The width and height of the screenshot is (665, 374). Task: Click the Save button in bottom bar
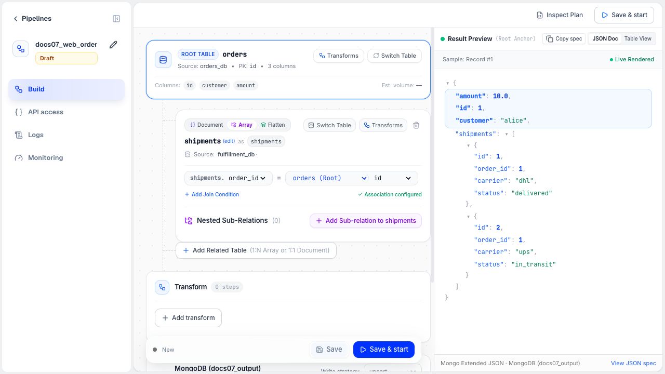click(329, 350)
